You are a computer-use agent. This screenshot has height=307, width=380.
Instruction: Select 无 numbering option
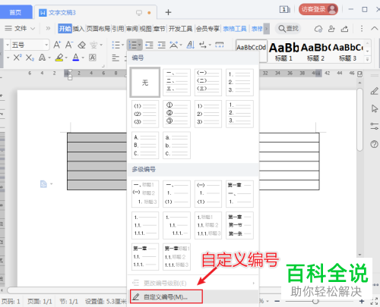(145, 83)
